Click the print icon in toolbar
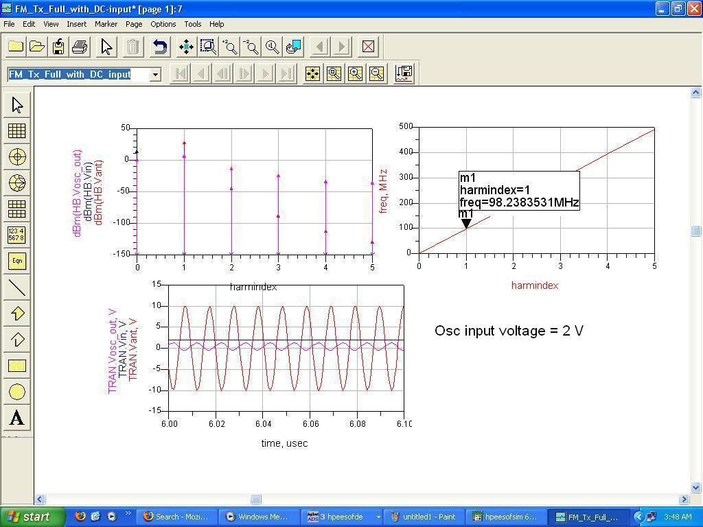 pos(80,47)
